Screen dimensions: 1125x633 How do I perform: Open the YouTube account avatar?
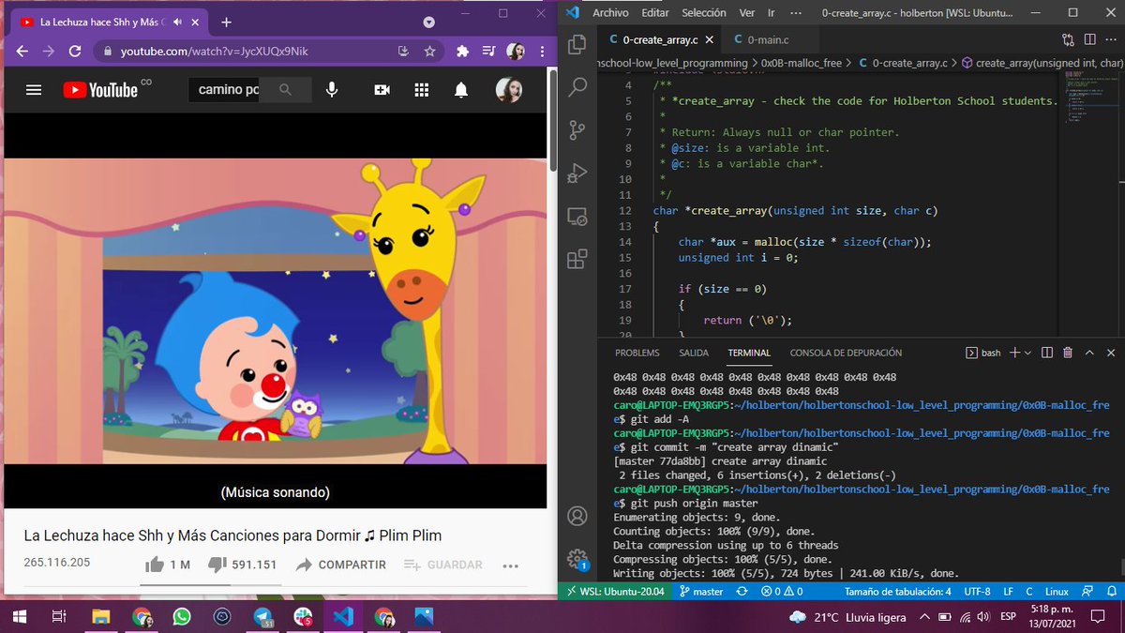(x=508, y=90)
